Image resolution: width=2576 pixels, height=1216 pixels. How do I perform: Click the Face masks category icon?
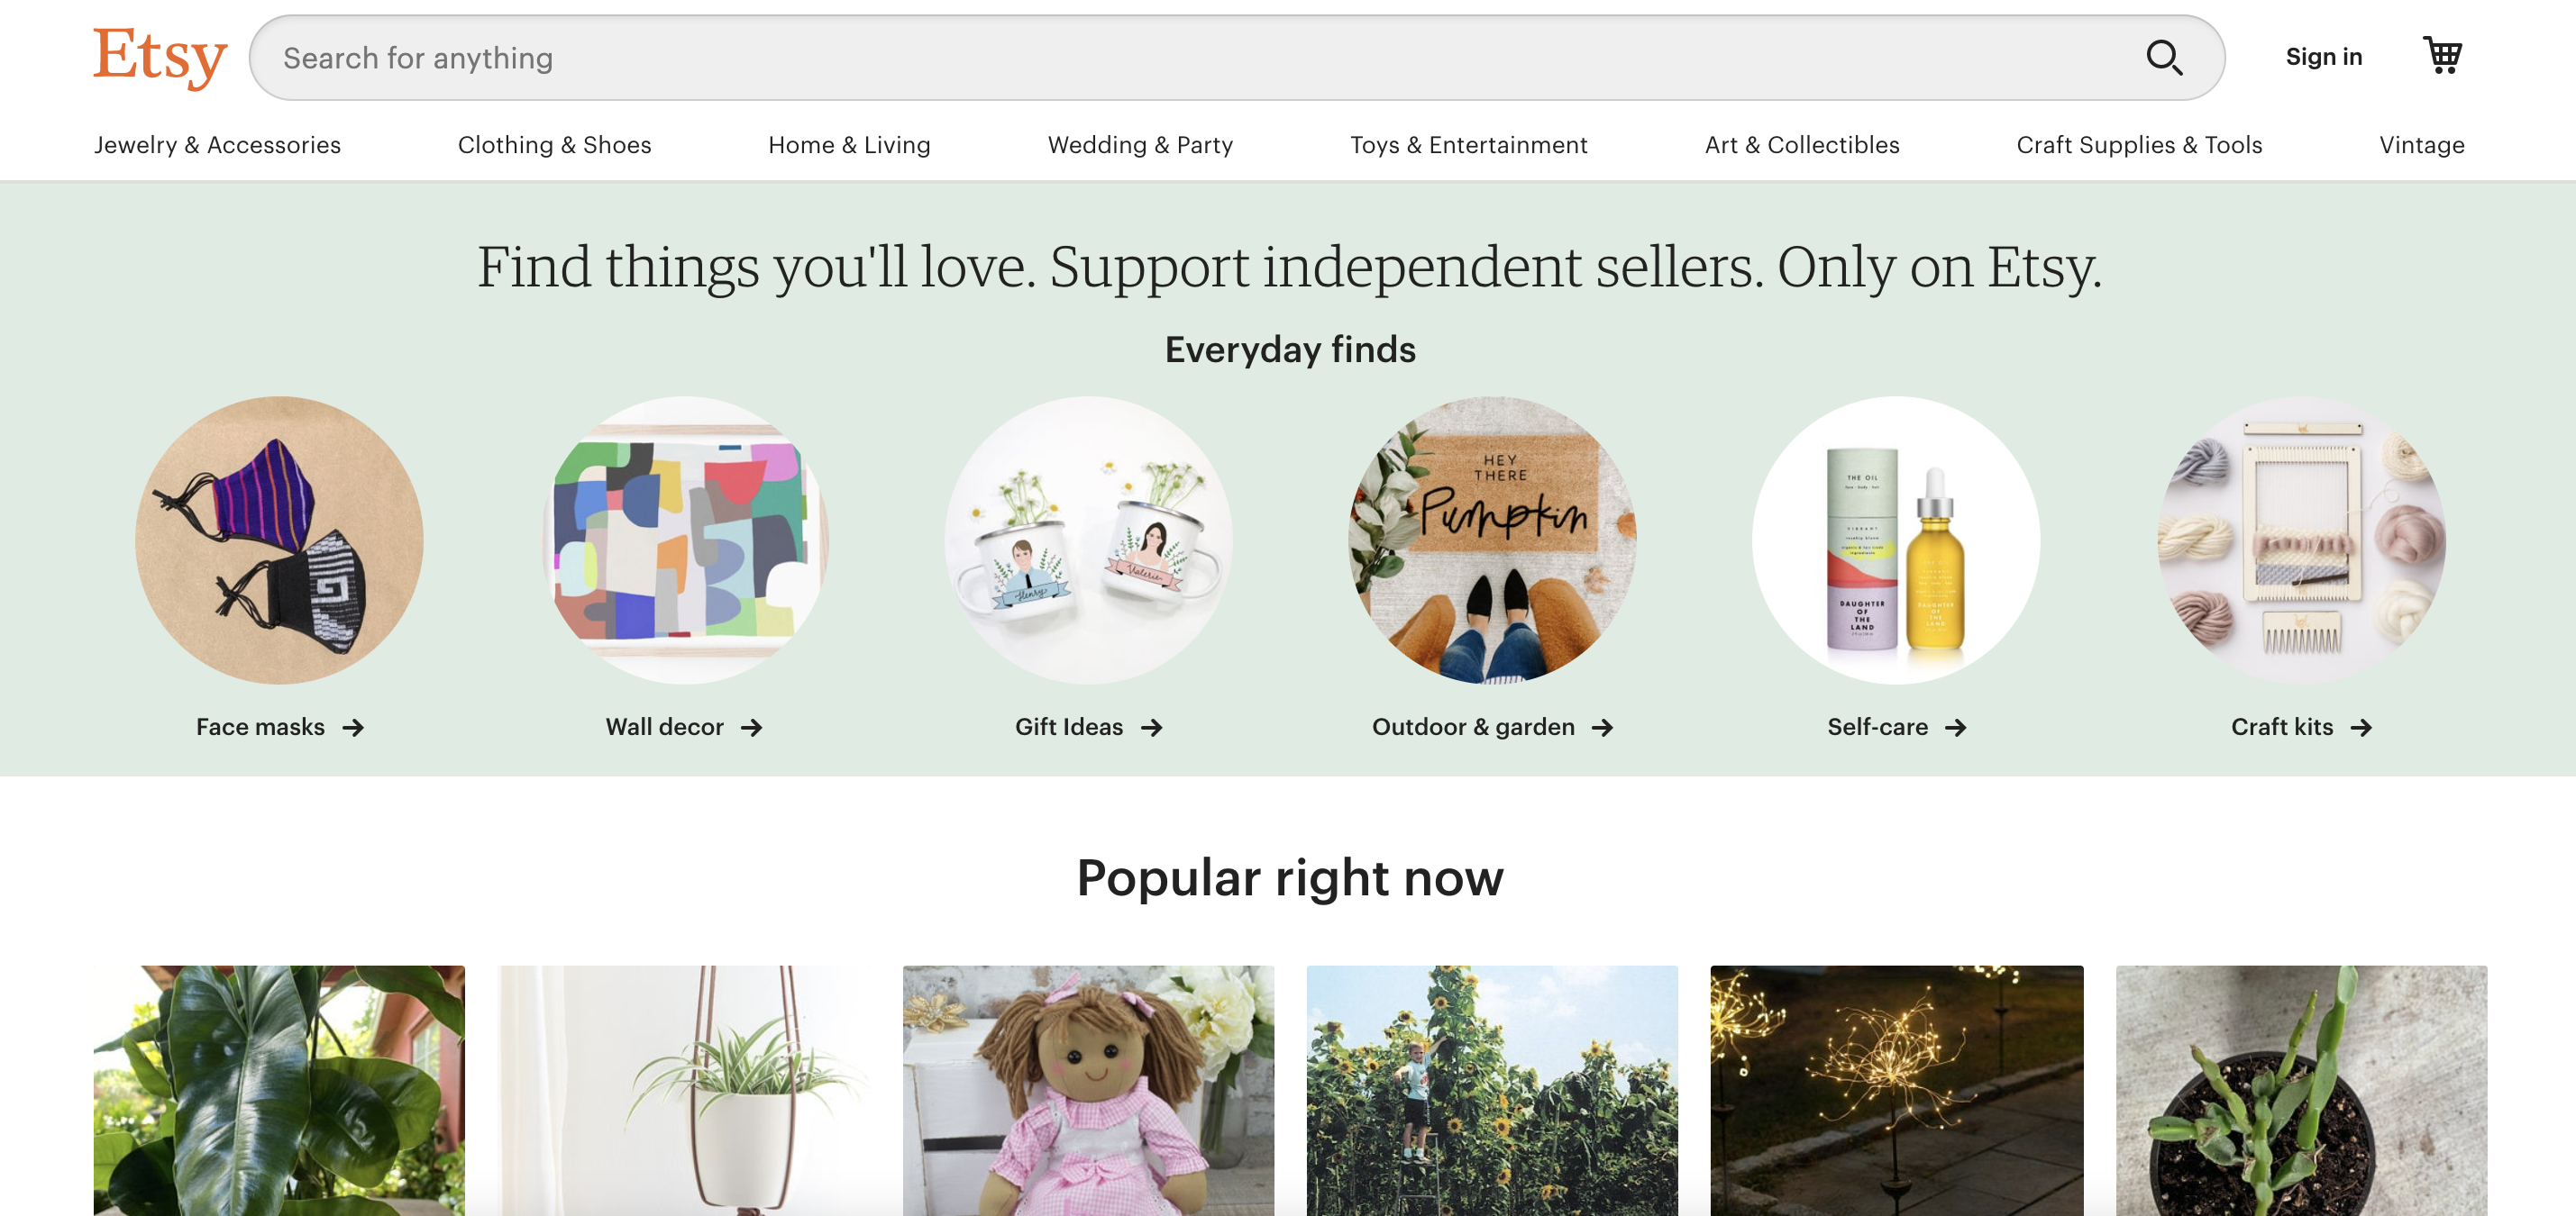[x=279, y=541]
